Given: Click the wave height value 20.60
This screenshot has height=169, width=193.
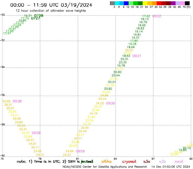Looking at the screenshot, I should tap(117, 72).
